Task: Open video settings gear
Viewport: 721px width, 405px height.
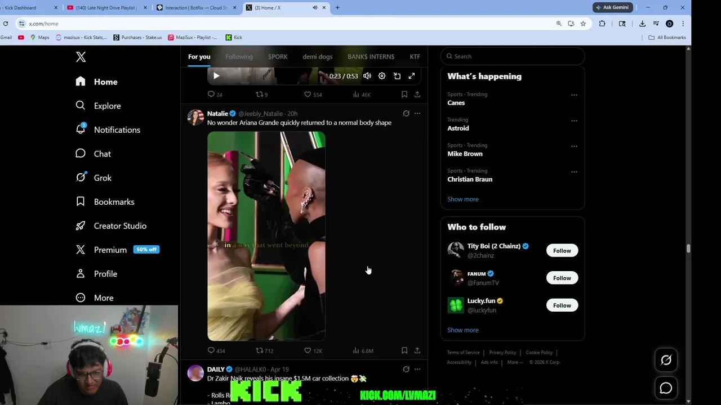Action: (382, 76)
